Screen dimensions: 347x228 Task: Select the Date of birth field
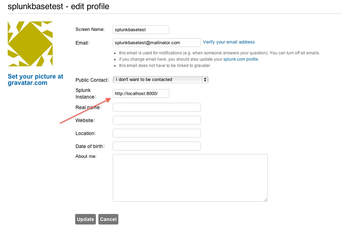click(x=157, y=146)
